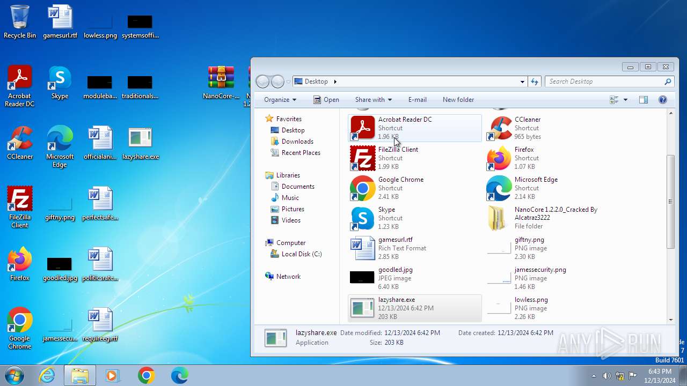Screen dimensions: 687x386
Task: Select Skype shortcut in Explorer list
Action: click(414, 218)
